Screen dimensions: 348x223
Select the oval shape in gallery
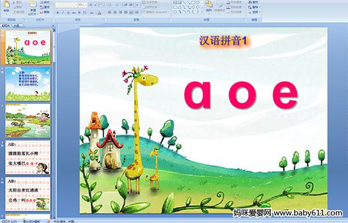[x=198, y=2]
